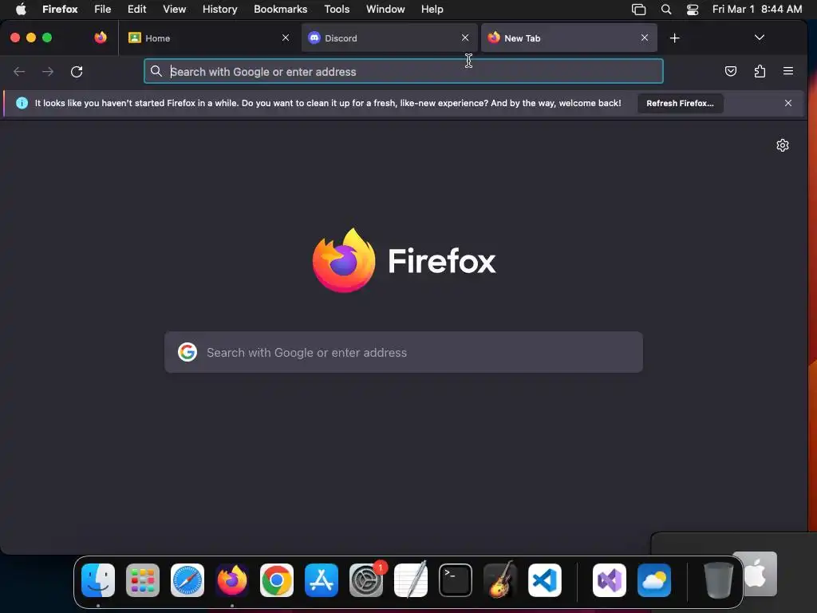The width and height of the screenshot is (817, 613).
Task: Expand the list all tabs chevron
Action: (x=760, y=38)
